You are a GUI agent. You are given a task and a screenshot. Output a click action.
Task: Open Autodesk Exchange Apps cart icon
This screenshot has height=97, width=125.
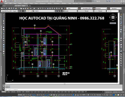click(107, 1)
